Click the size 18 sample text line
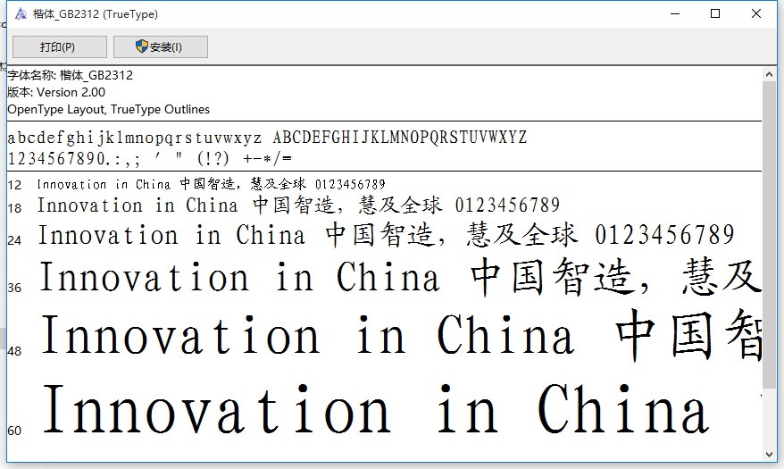 click(x=298, y=205)
